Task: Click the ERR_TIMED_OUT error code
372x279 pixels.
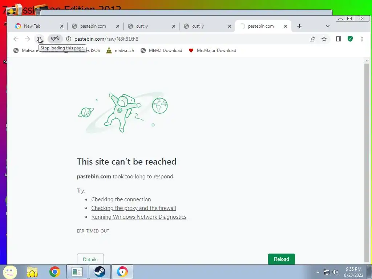Action: (93, 231)
